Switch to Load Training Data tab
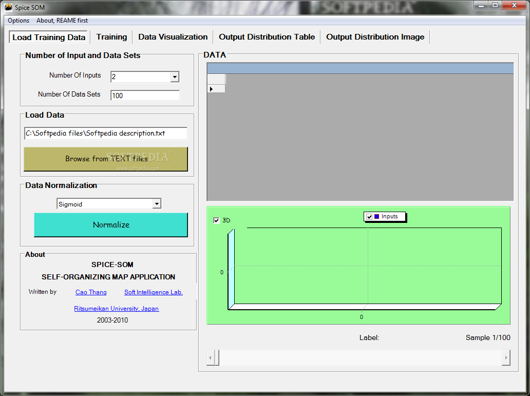This screenshot has height=396, width=530. tap(49, 37)
